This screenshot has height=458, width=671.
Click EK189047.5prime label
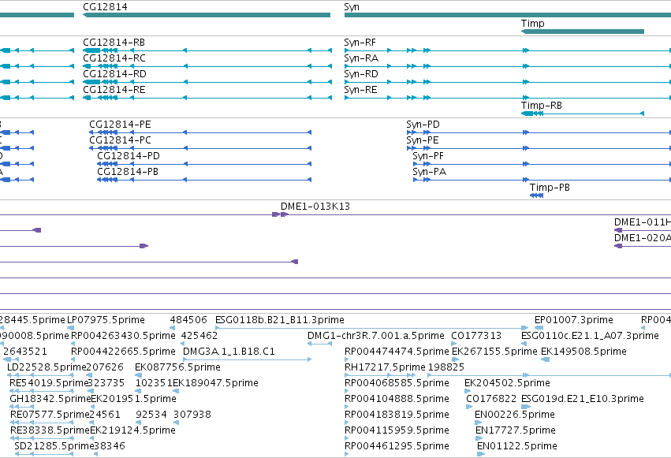[215, 383]
